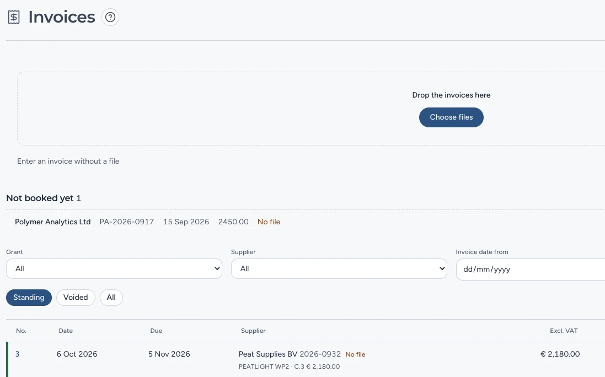
Task: Show All invoices filter tab
Action: [x=111, y=298]
